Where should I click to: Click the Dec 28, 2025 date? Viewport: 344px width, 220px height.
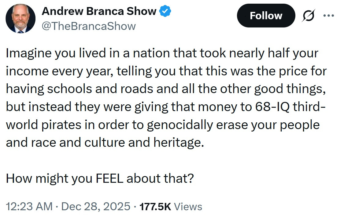pos(96,207)
